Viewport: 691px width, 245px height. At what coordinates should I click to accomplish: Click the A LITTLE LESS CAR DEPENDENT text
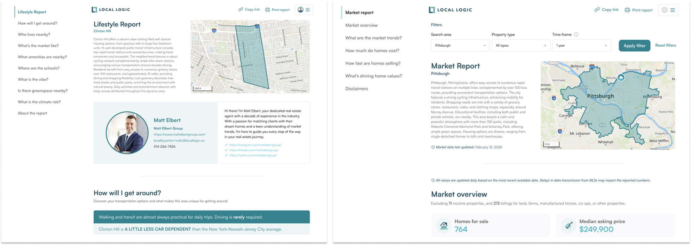pos(158,229)
